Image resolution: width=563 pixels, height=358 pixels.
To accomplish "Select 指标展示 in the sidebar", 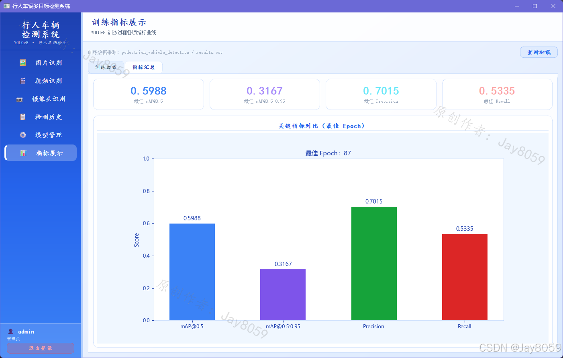I will pyautogui.click(x=41, y=153).
